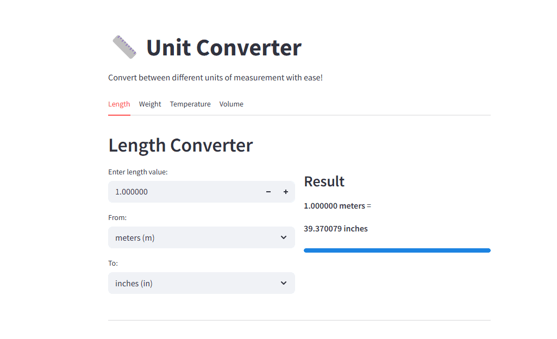557x339 pixels.
Task: Open the "To" units dropdown
Action: (x=201, y=283)
